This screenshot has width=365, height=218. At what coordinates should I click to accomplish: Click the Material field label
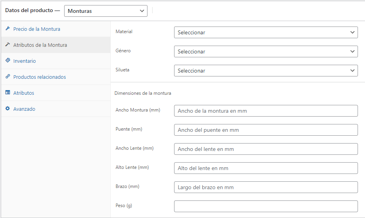(124, 32)
